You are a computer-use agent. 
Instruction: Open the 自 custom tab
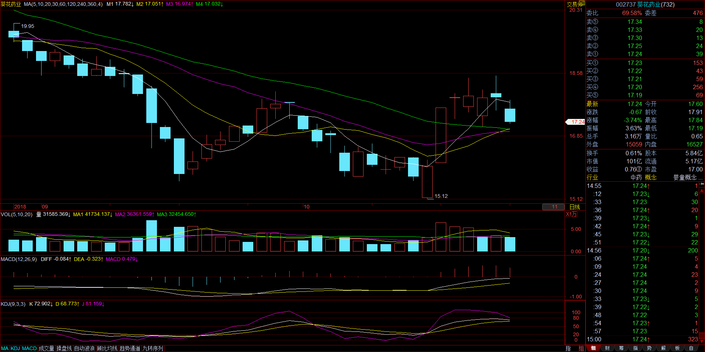pos(691,348)
